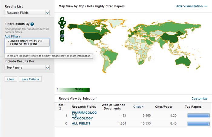Zoom out on the map
This screenshot has width=212, height=137.
tap(62, 40)
